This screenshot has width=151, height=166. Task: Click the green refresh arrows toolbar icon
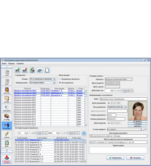tap(32, 70)
